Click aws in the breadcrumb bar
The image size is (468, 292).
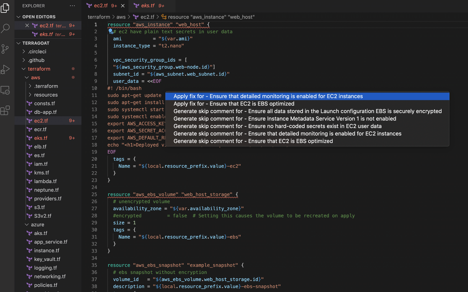[x=121, y=17]
